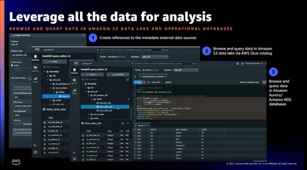The width and height of the screenshot is (307, 170).
Task: Toggle dark mode moon icon in the front editor
Action: pyautogui.click(x=74, y=152)
